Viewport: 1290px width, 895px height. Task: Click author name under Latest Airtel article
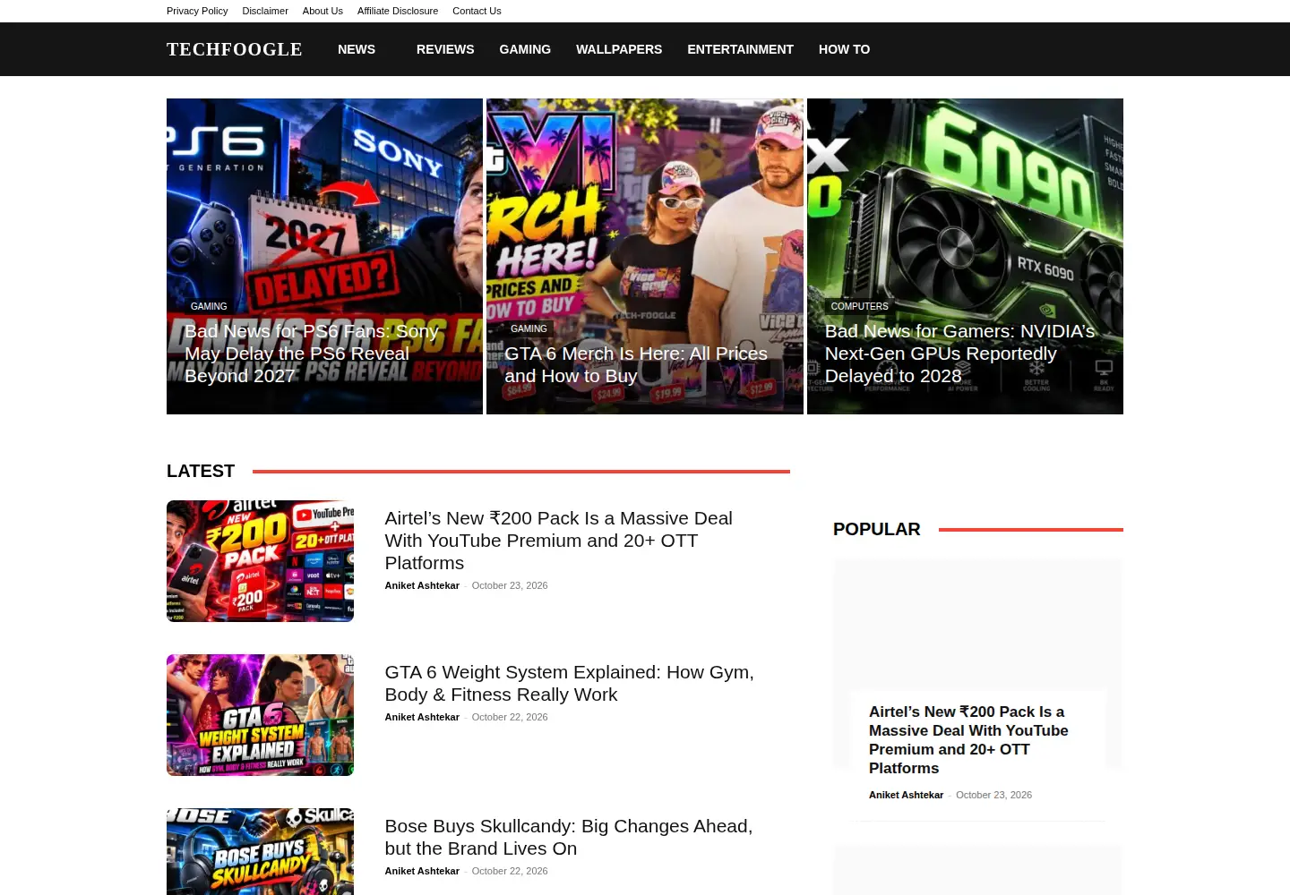pyautogui.click(x=422, y=585)
